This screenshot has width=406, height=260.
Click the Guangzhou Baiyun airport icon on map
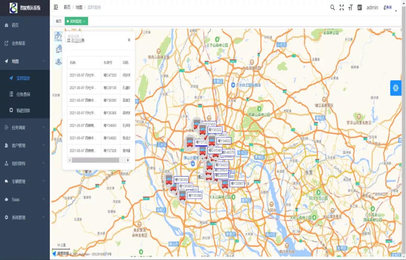click(233, 85)
